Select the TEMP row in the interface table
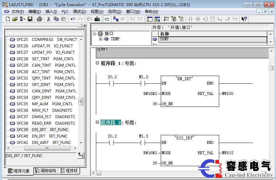 [x=213, y=39]
